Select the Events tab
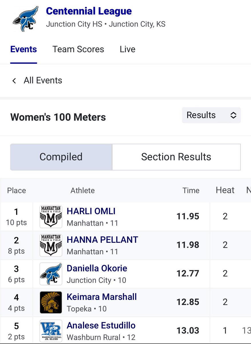This screenshot has height=344, width=251. [x=23, y=49]
